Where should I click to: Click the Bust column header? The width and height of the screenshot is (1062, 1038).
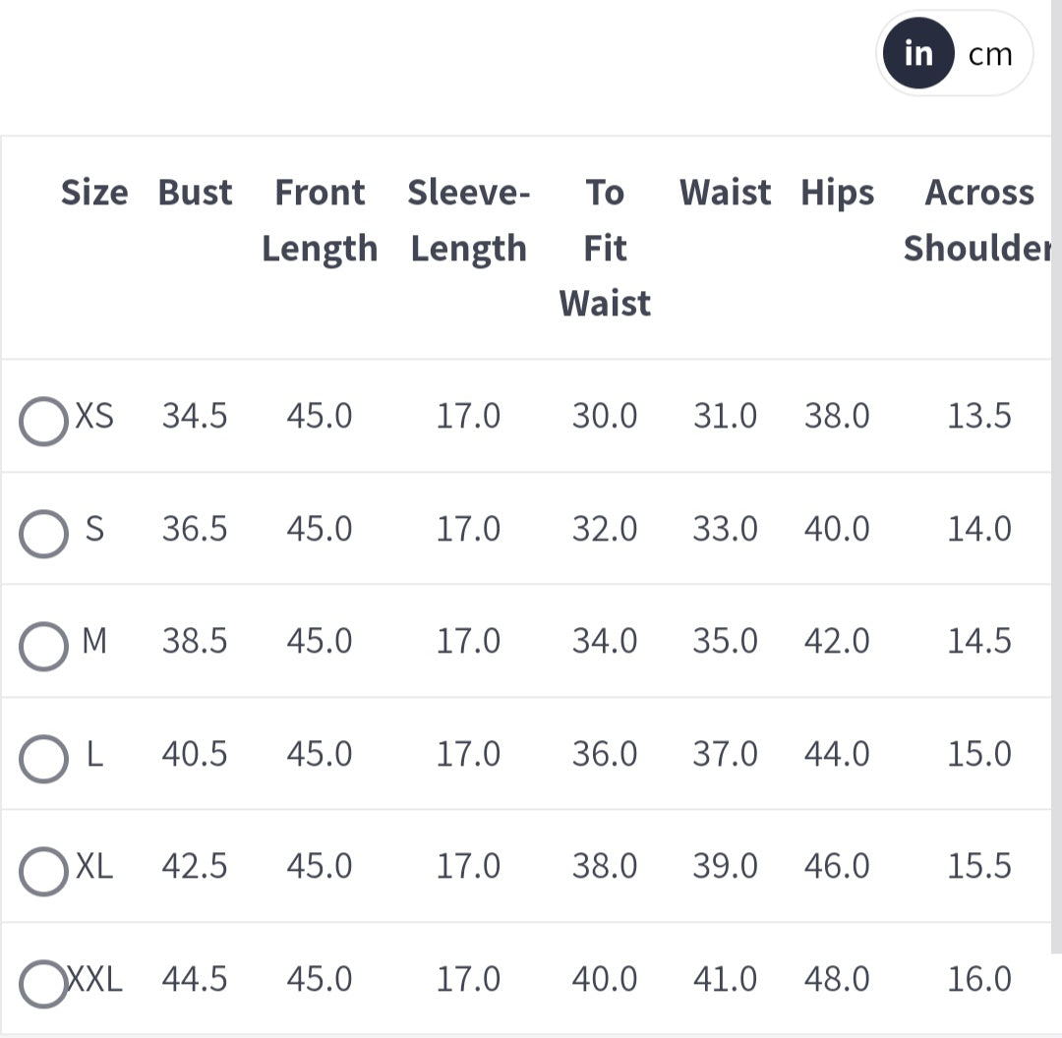195,193
